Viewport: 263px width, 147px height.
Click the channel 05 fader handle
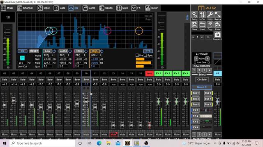(x=41, y=107)
